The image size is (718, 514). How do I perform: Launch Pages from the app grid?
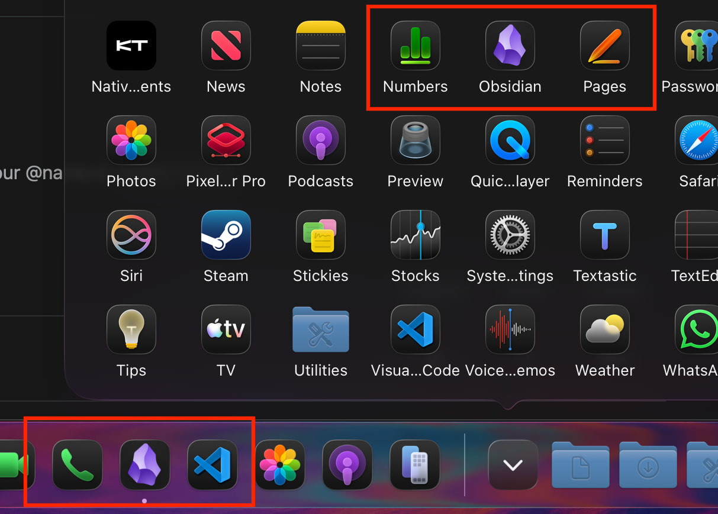coord(604,46)
